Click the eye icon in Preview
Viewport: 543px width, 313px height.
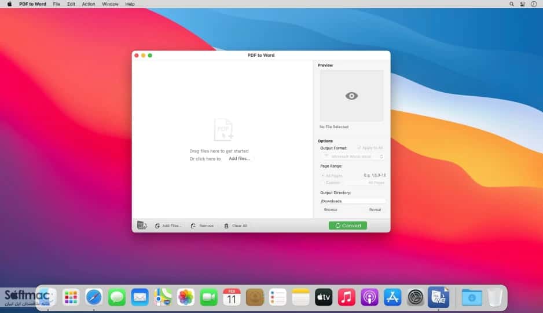pos(351,96)
